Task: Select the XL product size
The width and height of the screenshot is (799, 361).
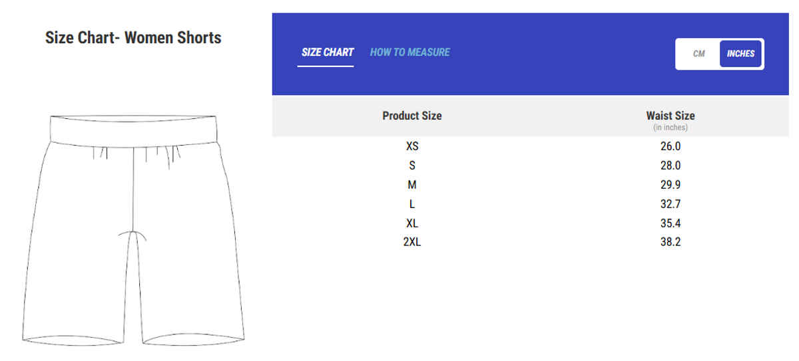Action: click(411, 223)
